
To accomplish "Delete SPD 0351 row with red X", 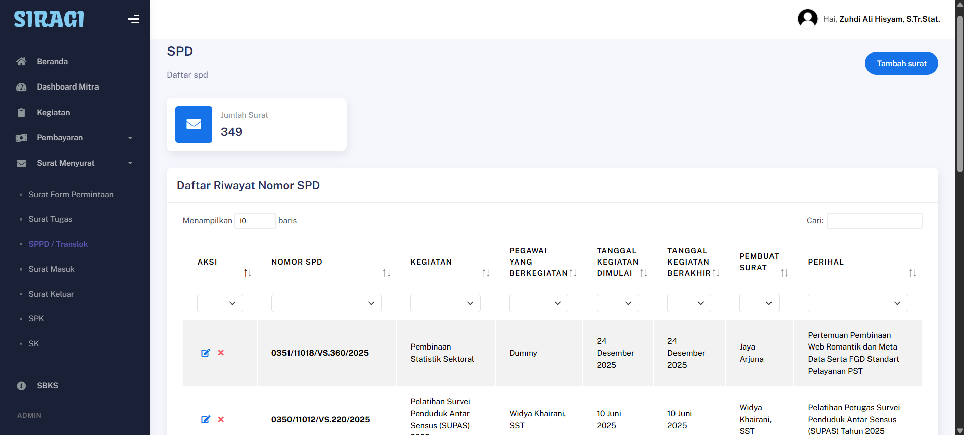I will [x=221, y=353].
